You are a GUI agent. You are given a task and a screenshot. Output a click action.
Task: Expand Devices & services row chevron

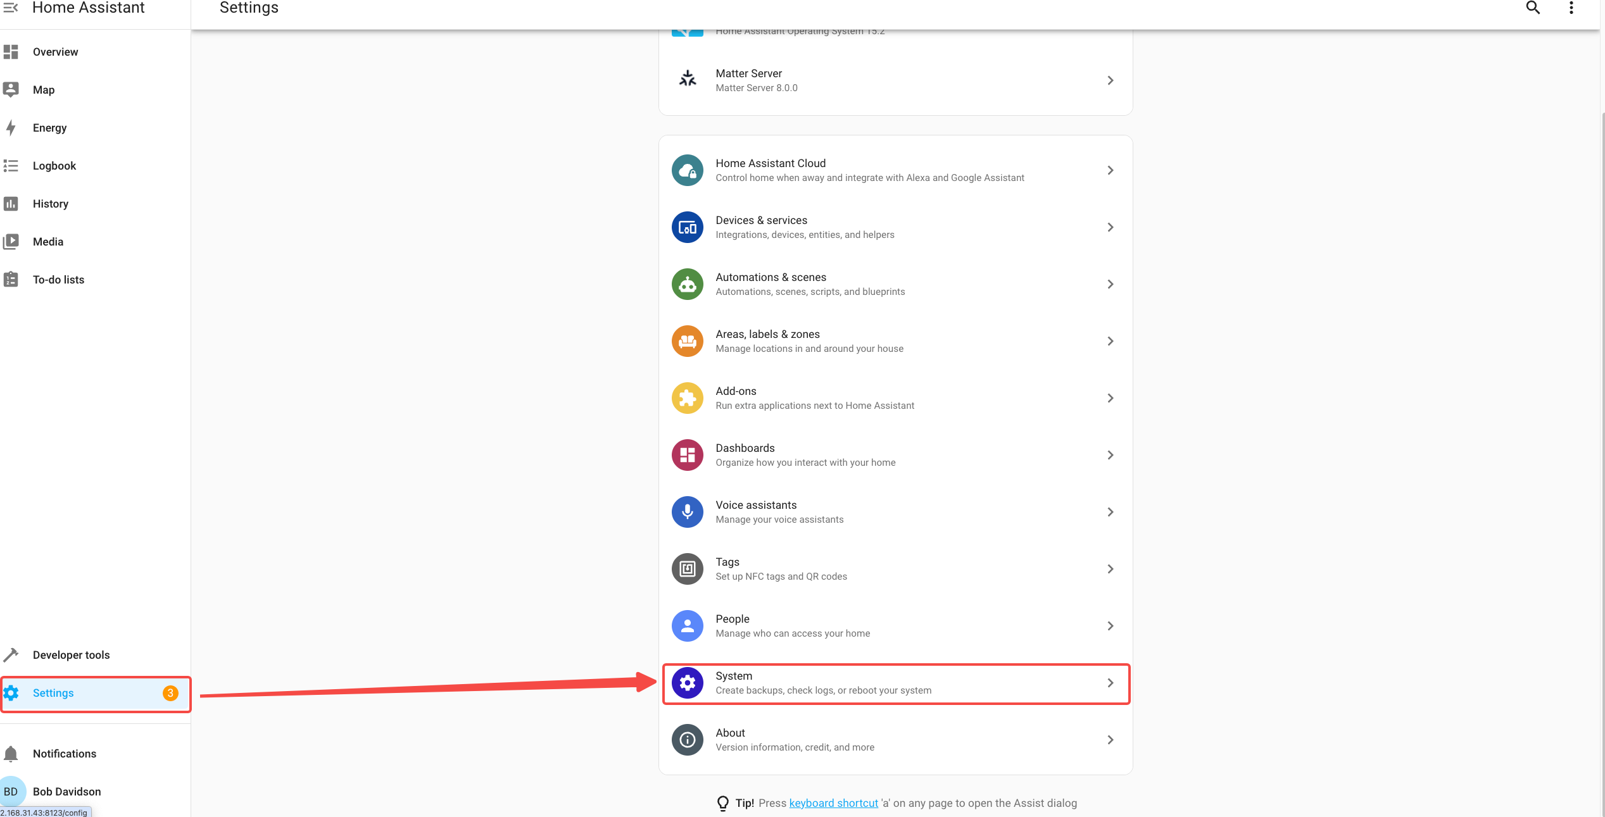[x=1111, y=227]
